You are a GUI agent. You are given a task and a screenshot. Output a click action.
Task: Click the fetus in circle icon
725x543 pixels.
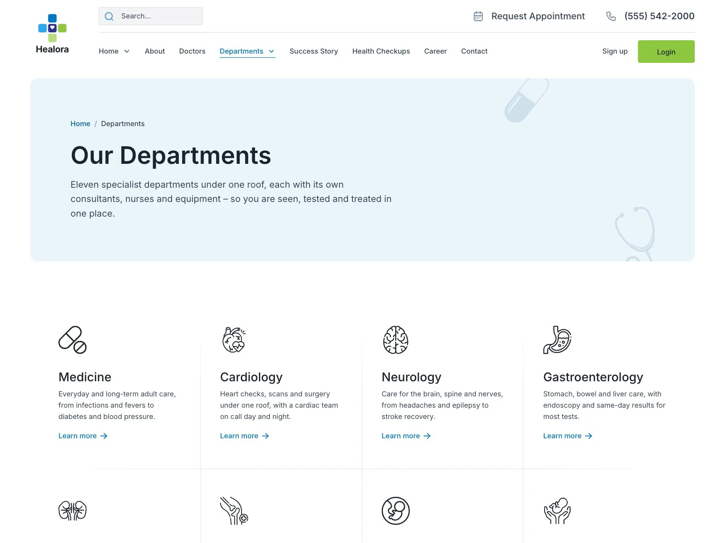pyautogui.click(x=396, y=511)
